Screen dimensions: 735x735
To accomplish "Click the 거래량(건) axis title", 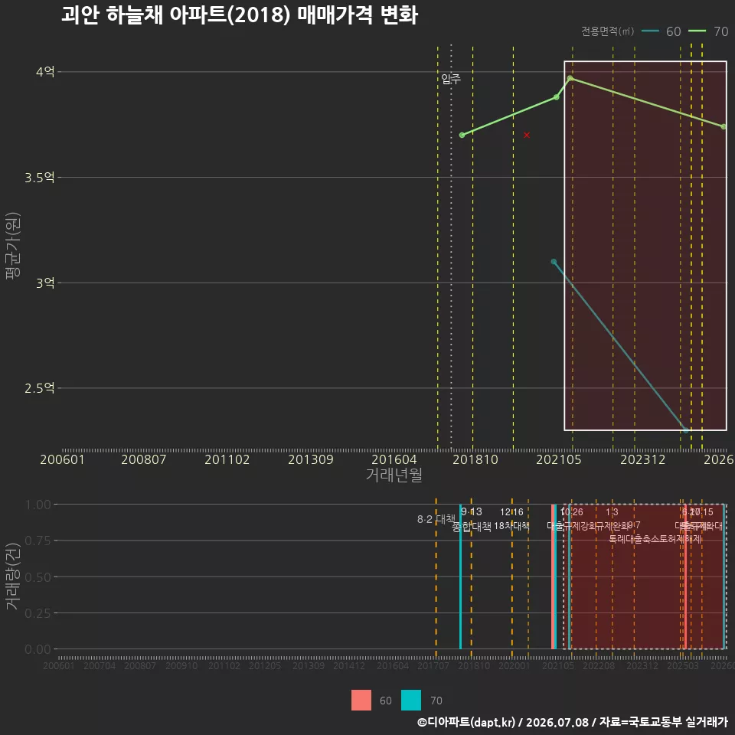I will tap(13, 576).
